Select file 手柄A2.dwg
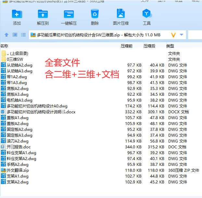 [x=18, y=165]
